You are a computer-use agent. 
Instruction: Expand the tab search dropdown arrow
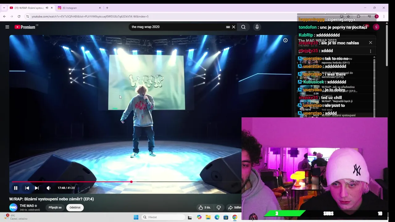(x=4, y=8)
